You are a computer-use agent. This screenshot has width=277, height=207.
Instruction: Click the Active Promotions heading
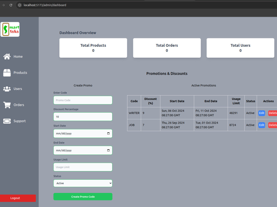pyautogui.click(x=204, y=85)
